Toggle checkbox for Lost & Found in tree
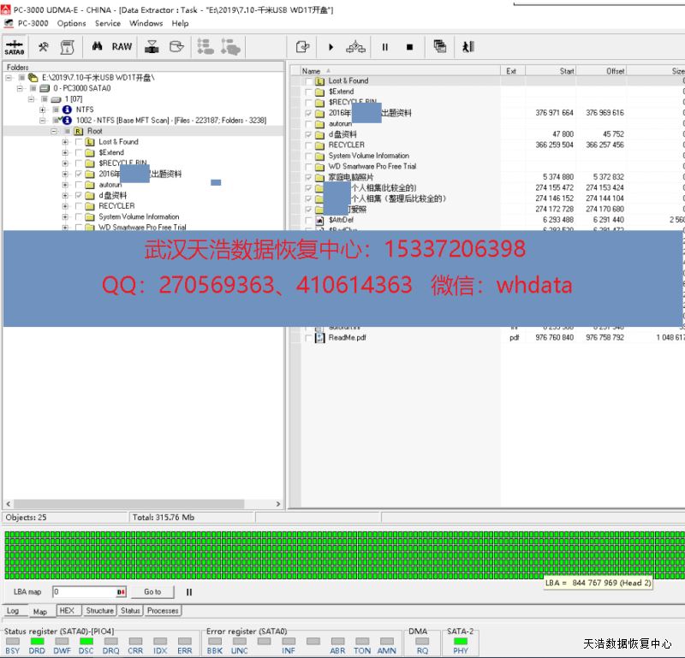Image resolution: width=685 pixels, height=658 pixels. tap(79, 142)
